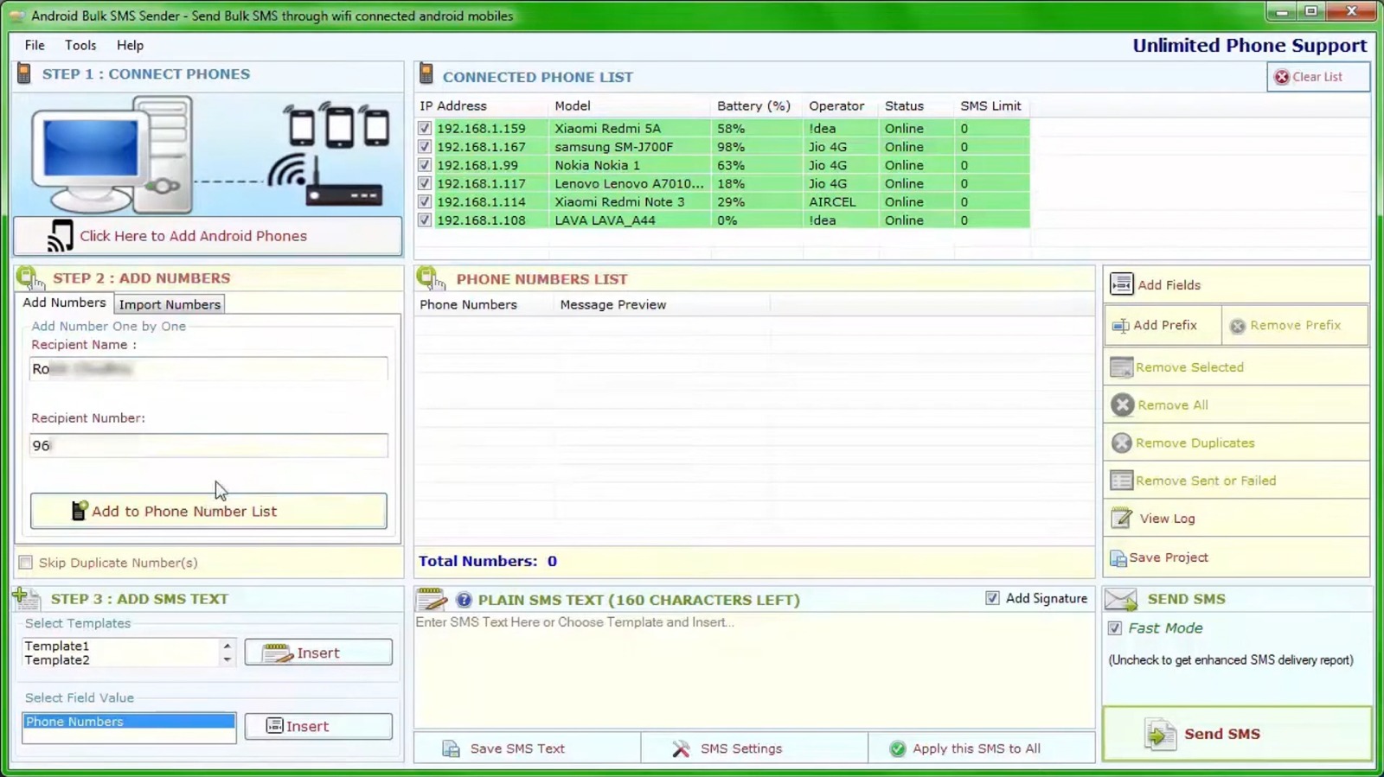Open SMS Settings with the tools icon
Image resolution: width=1384 pixels, height=777 pixels.
(681, 748)
